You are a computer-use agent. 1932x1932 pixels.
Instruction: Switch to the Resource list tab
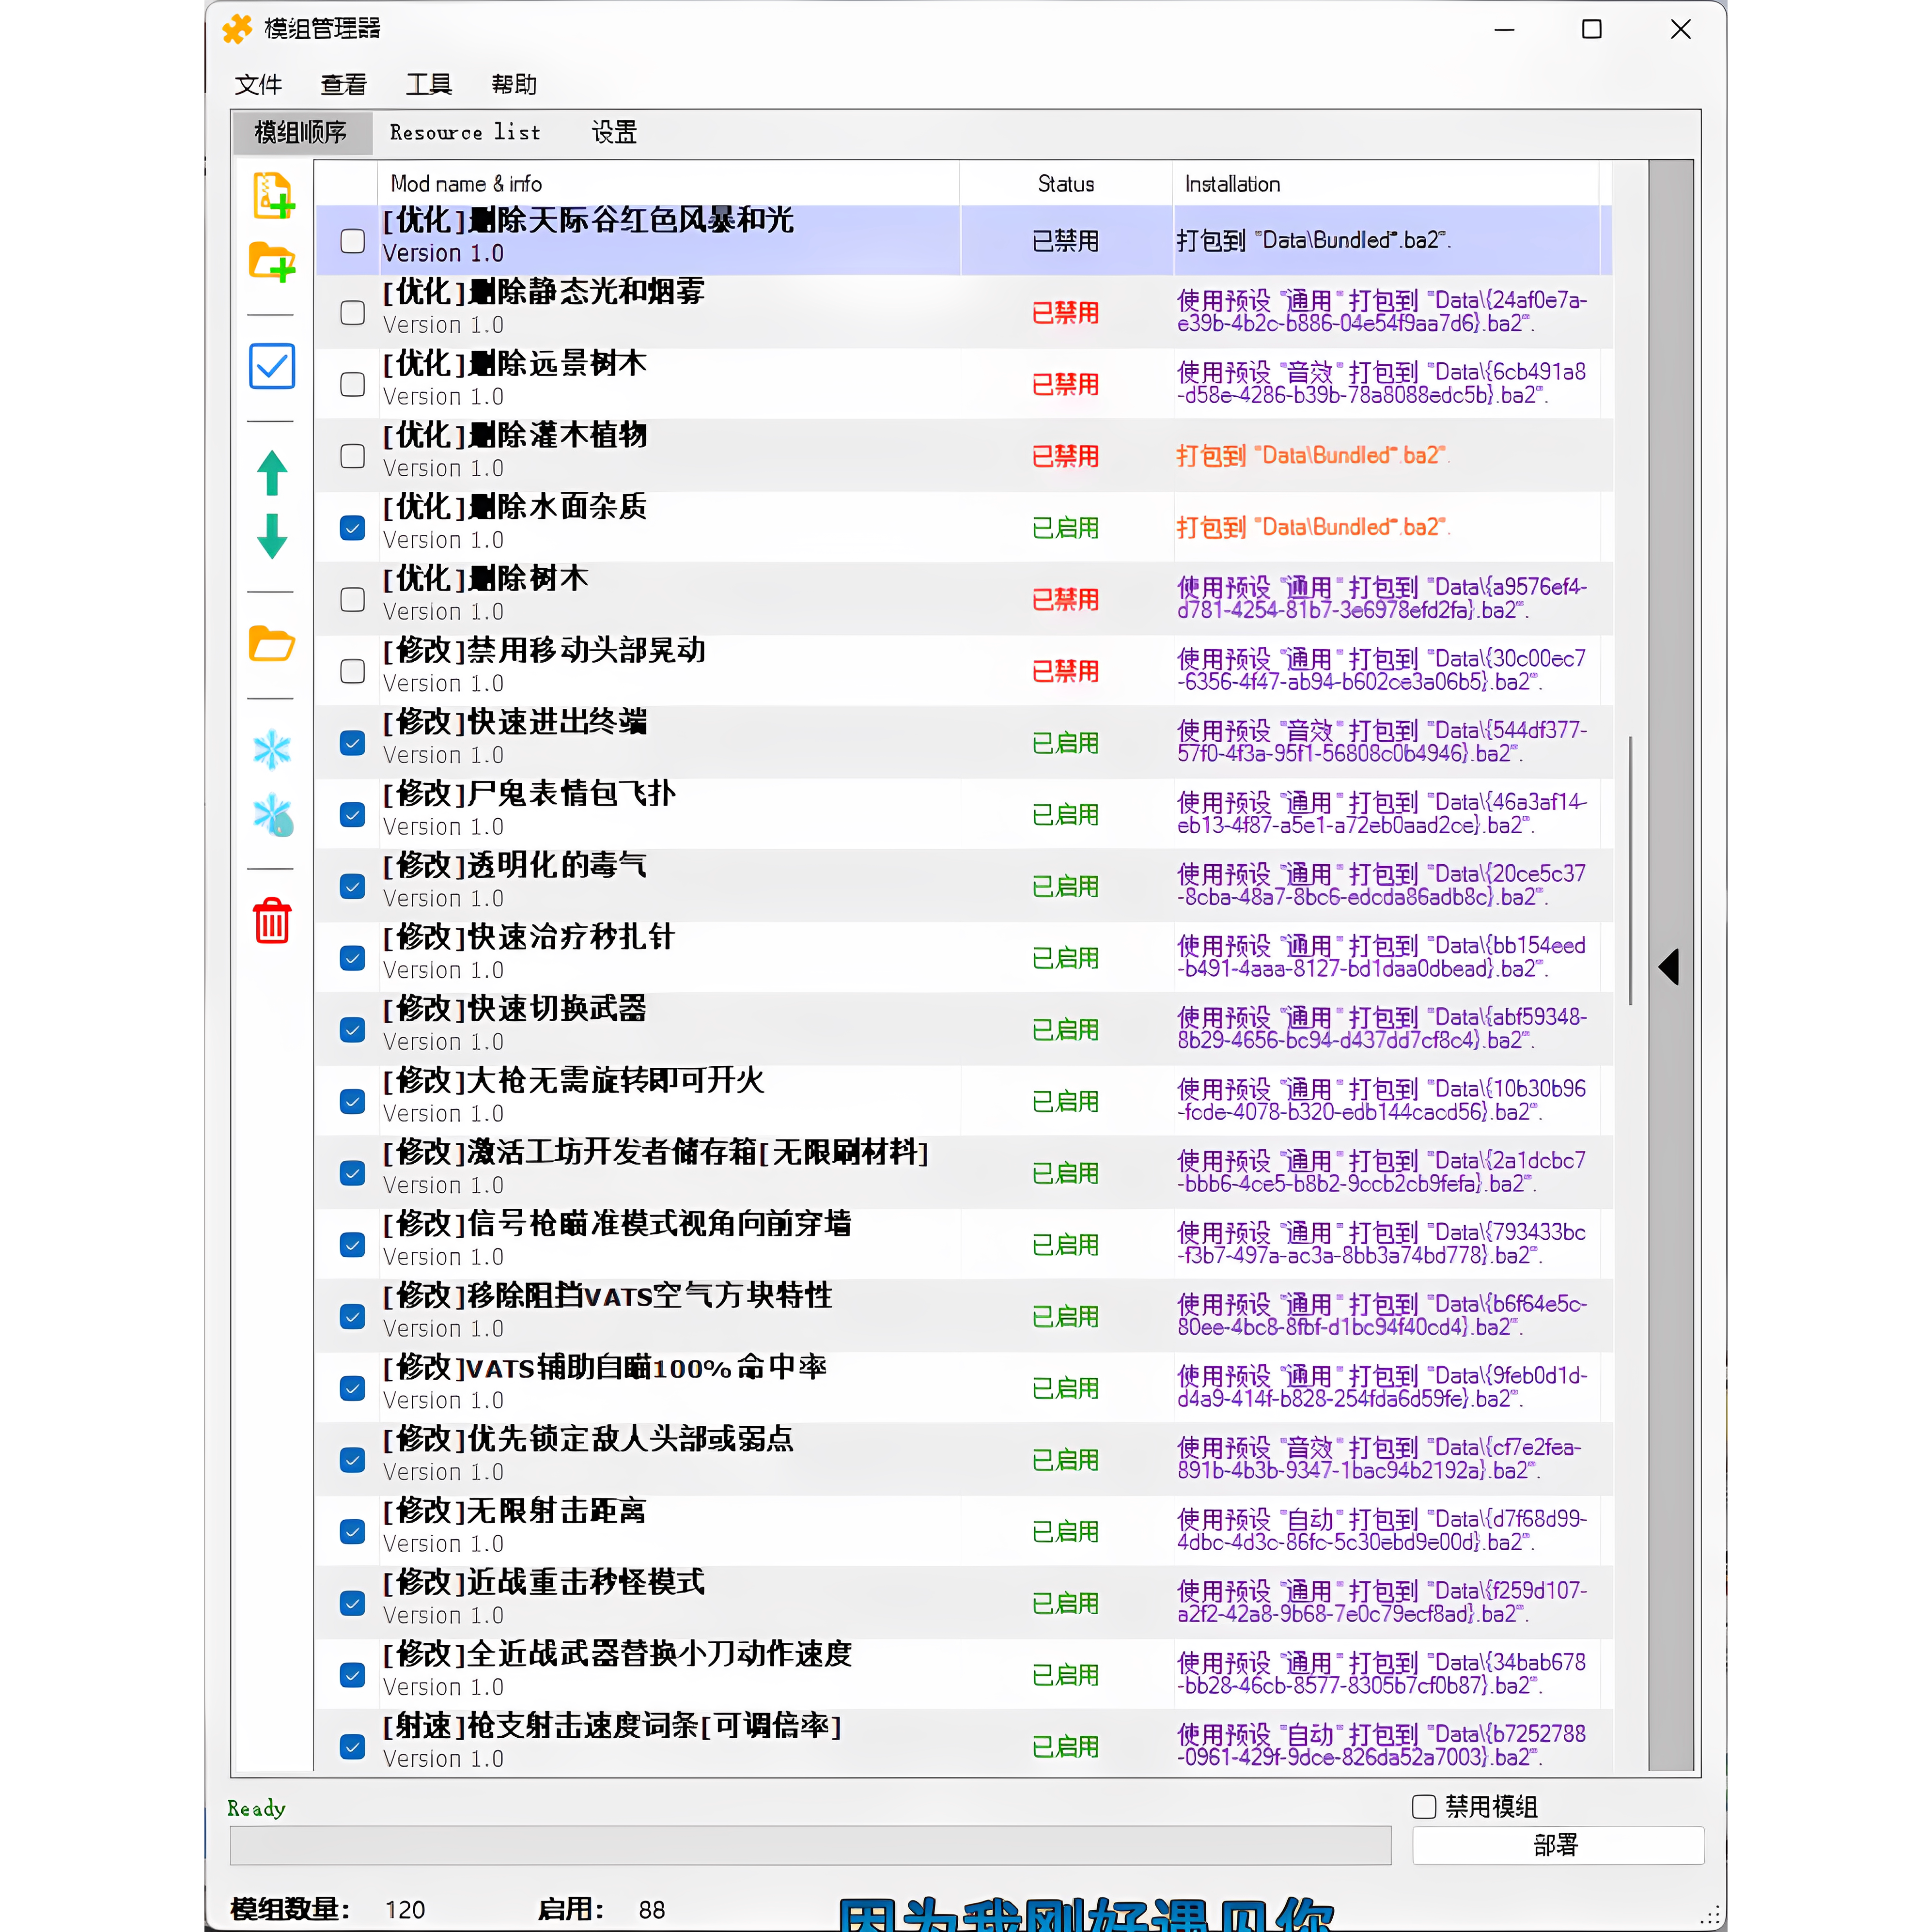(466, 131)
